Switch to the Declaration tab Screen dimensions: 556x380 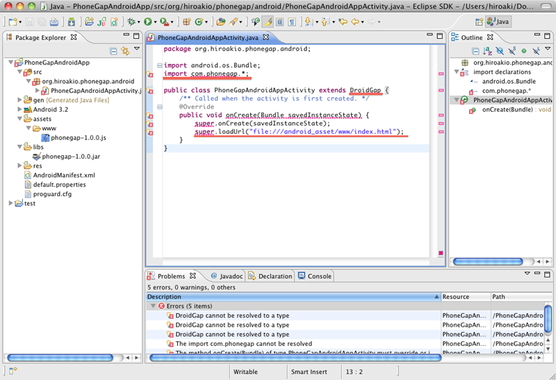pos(270,276)
